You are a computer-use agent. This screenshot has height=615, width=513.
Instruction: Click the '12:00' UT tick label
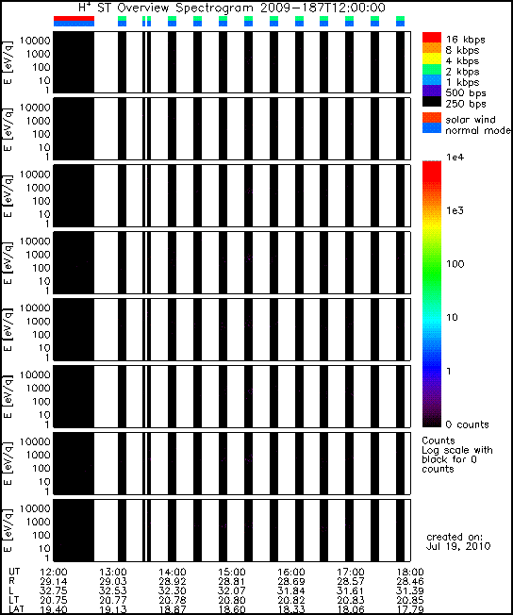tap(54, 573)
